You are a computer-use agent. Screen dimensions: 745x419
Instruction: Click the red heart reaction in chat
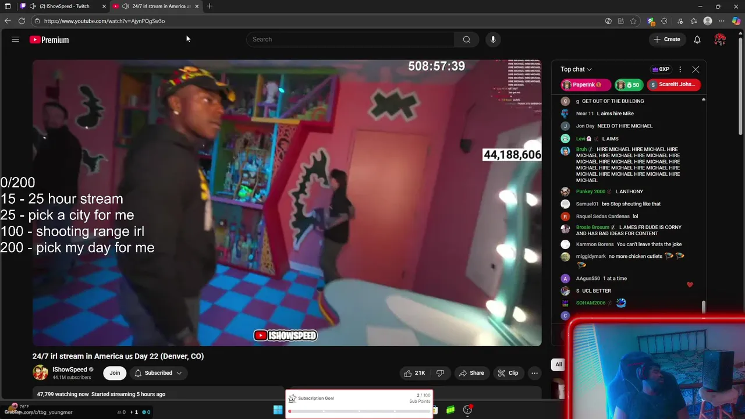point(690,285)
